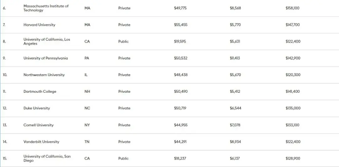Open the Northwestern University entry

44,75
